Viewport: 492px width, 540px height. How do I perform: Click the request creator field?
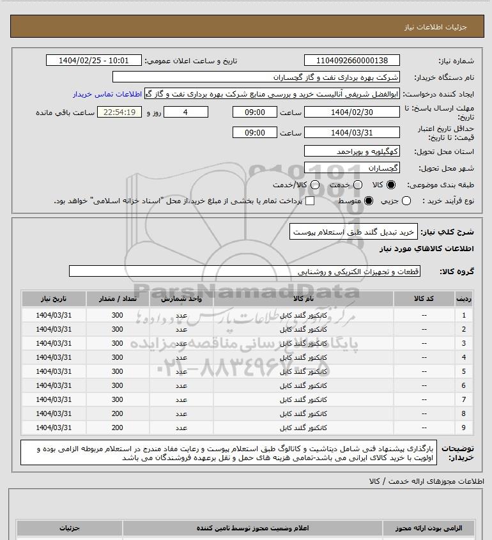[272, 94]
